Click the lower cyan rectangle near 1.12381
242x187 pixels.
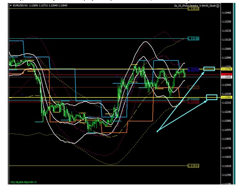click(212, 97)
